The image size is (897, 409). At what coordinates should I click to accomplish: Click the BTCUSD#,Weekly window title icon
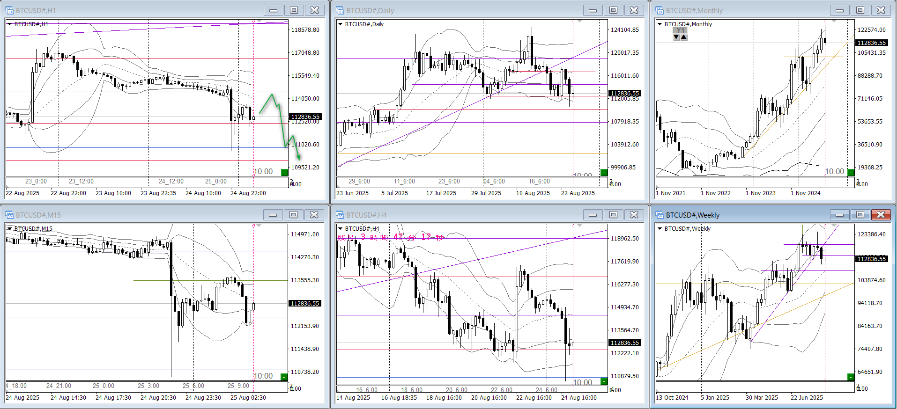(x=660, y=215)
